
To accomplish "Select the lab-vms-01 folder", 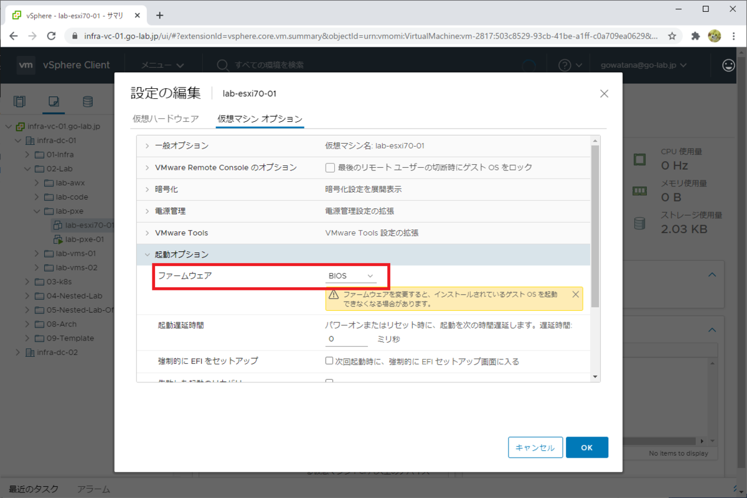I will pos(76,254).
